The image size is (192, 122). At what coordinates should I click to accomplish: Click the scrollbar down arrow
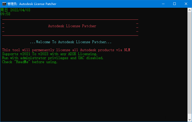pyautogui.click(x=189, y=120)
